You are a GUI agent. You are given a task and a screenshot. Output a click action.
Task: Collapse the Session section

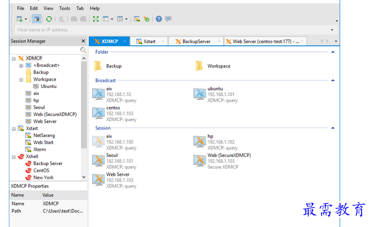(x=332, y=128)
